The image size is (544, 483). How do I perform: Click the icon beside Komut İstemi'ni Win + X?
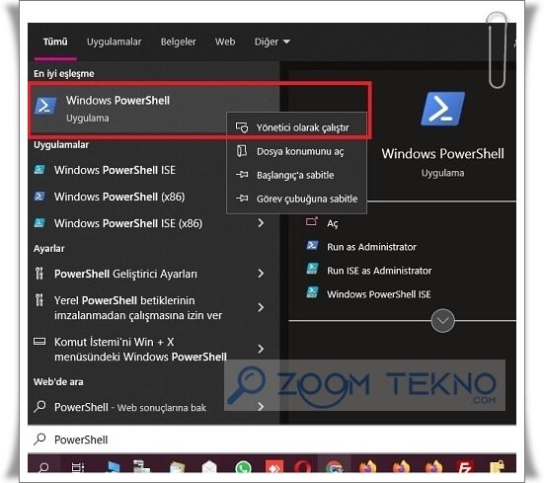[39, 342]
